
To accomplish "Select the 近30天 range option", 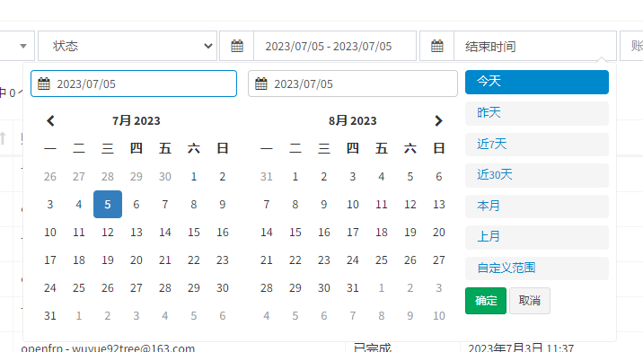I will coord(537,175).
